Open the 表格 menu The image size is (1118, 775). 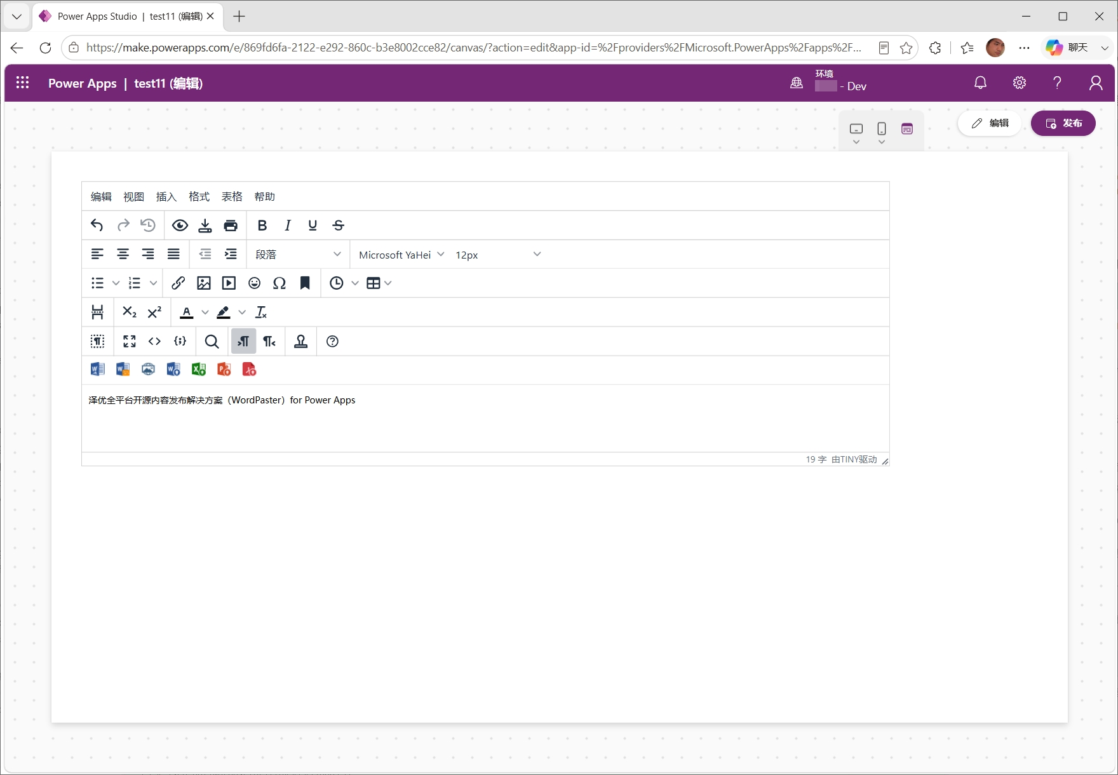coord(232,197)
